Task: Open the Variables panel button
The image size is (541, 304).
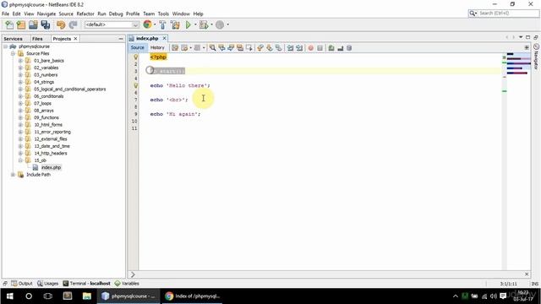Action: (127, 284)
